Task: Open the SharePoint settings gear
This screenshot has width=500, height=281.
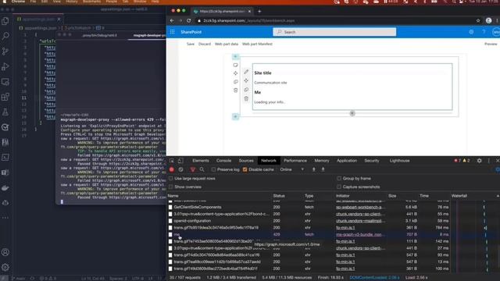Action: pyautogui.click(x=471, y=32)
